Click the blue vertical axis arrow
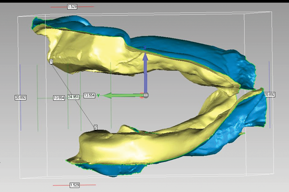289x192 pixels. pos(145,70)
